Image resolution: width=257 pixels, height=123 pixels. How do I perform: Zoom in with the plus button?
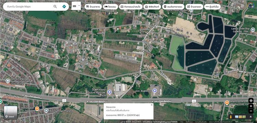click(251, 106)
